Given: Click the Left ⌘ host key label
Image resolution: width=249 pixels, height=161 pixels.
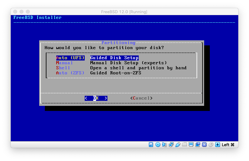Looking at the screenshot, I should pyautogui.click(x=228, y=145).
